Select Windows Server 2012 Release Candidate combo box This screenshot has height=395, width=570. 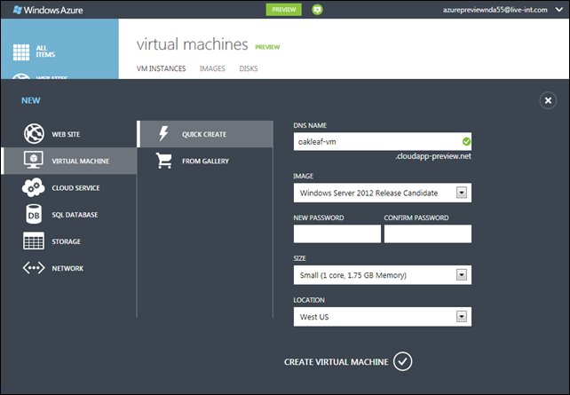[383, 193]
